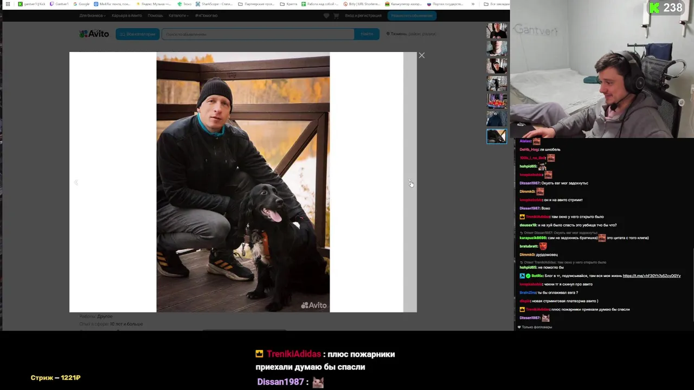Open Chrome apps grid in bookmarks bar
The image size is (694, 390).
click(8, 4)
